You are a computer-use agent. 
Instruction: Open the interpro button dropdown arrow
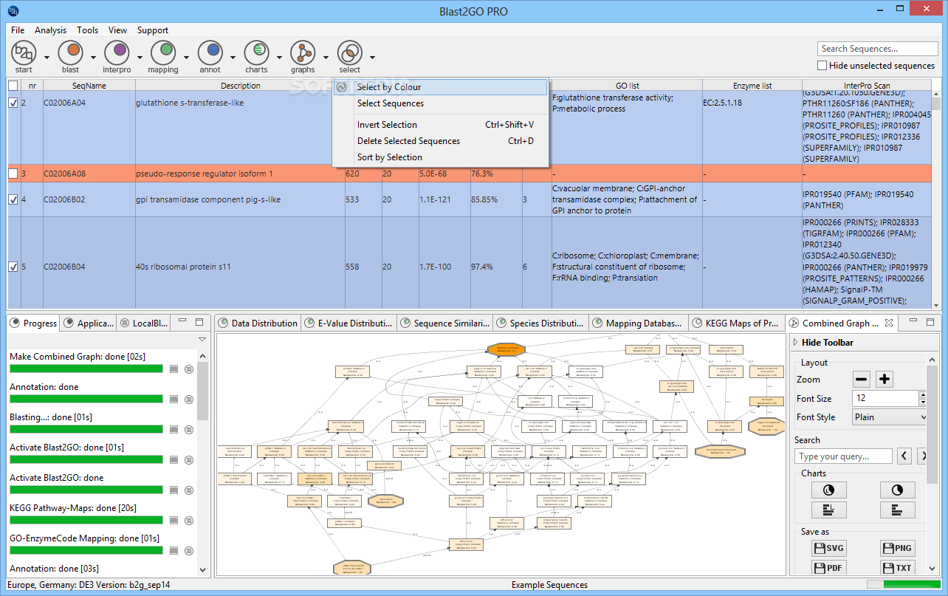tap(140, 57)
